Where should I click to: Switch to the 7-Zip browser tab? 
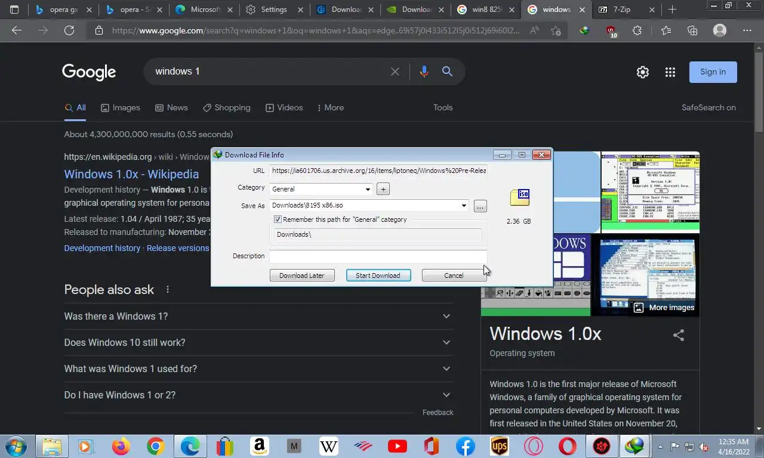626,10
